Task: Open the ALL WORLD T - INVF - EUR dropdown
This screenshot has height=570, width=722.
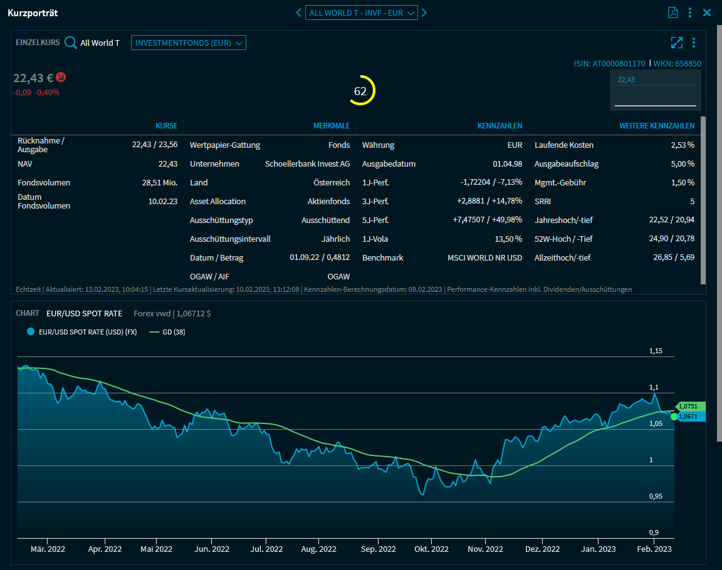Action: 362,13
